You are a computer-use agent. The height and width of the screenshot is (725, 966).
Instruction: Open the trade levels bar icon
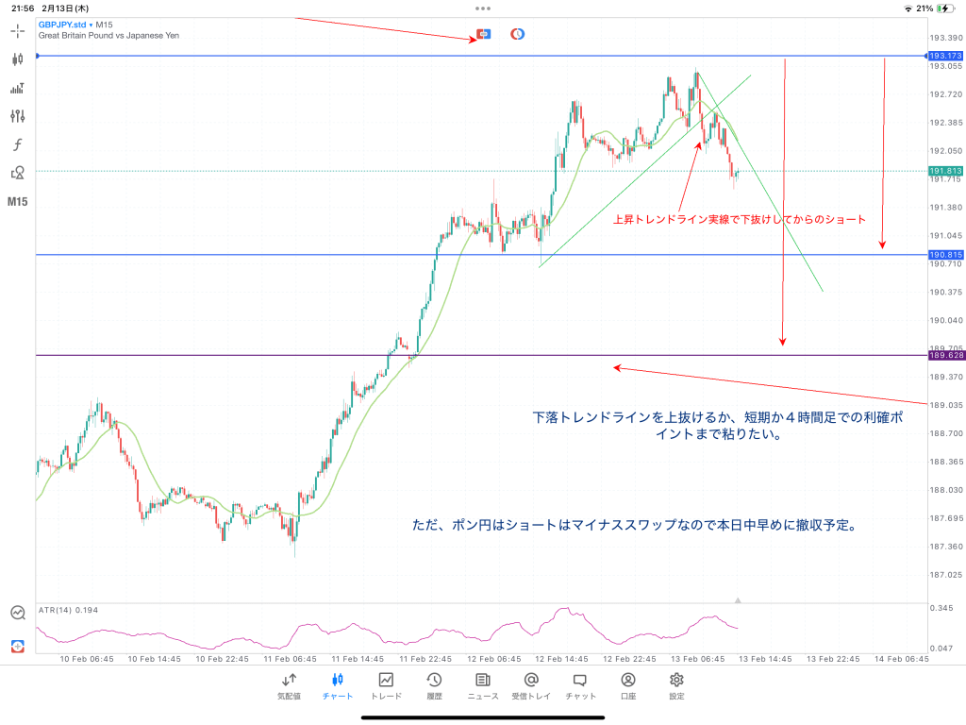(17, 88)
